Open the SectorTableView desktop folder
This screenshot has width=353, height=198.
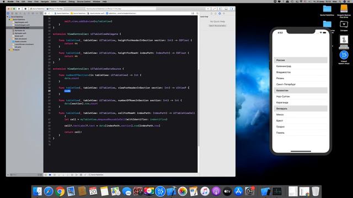(x=327, y=9)
